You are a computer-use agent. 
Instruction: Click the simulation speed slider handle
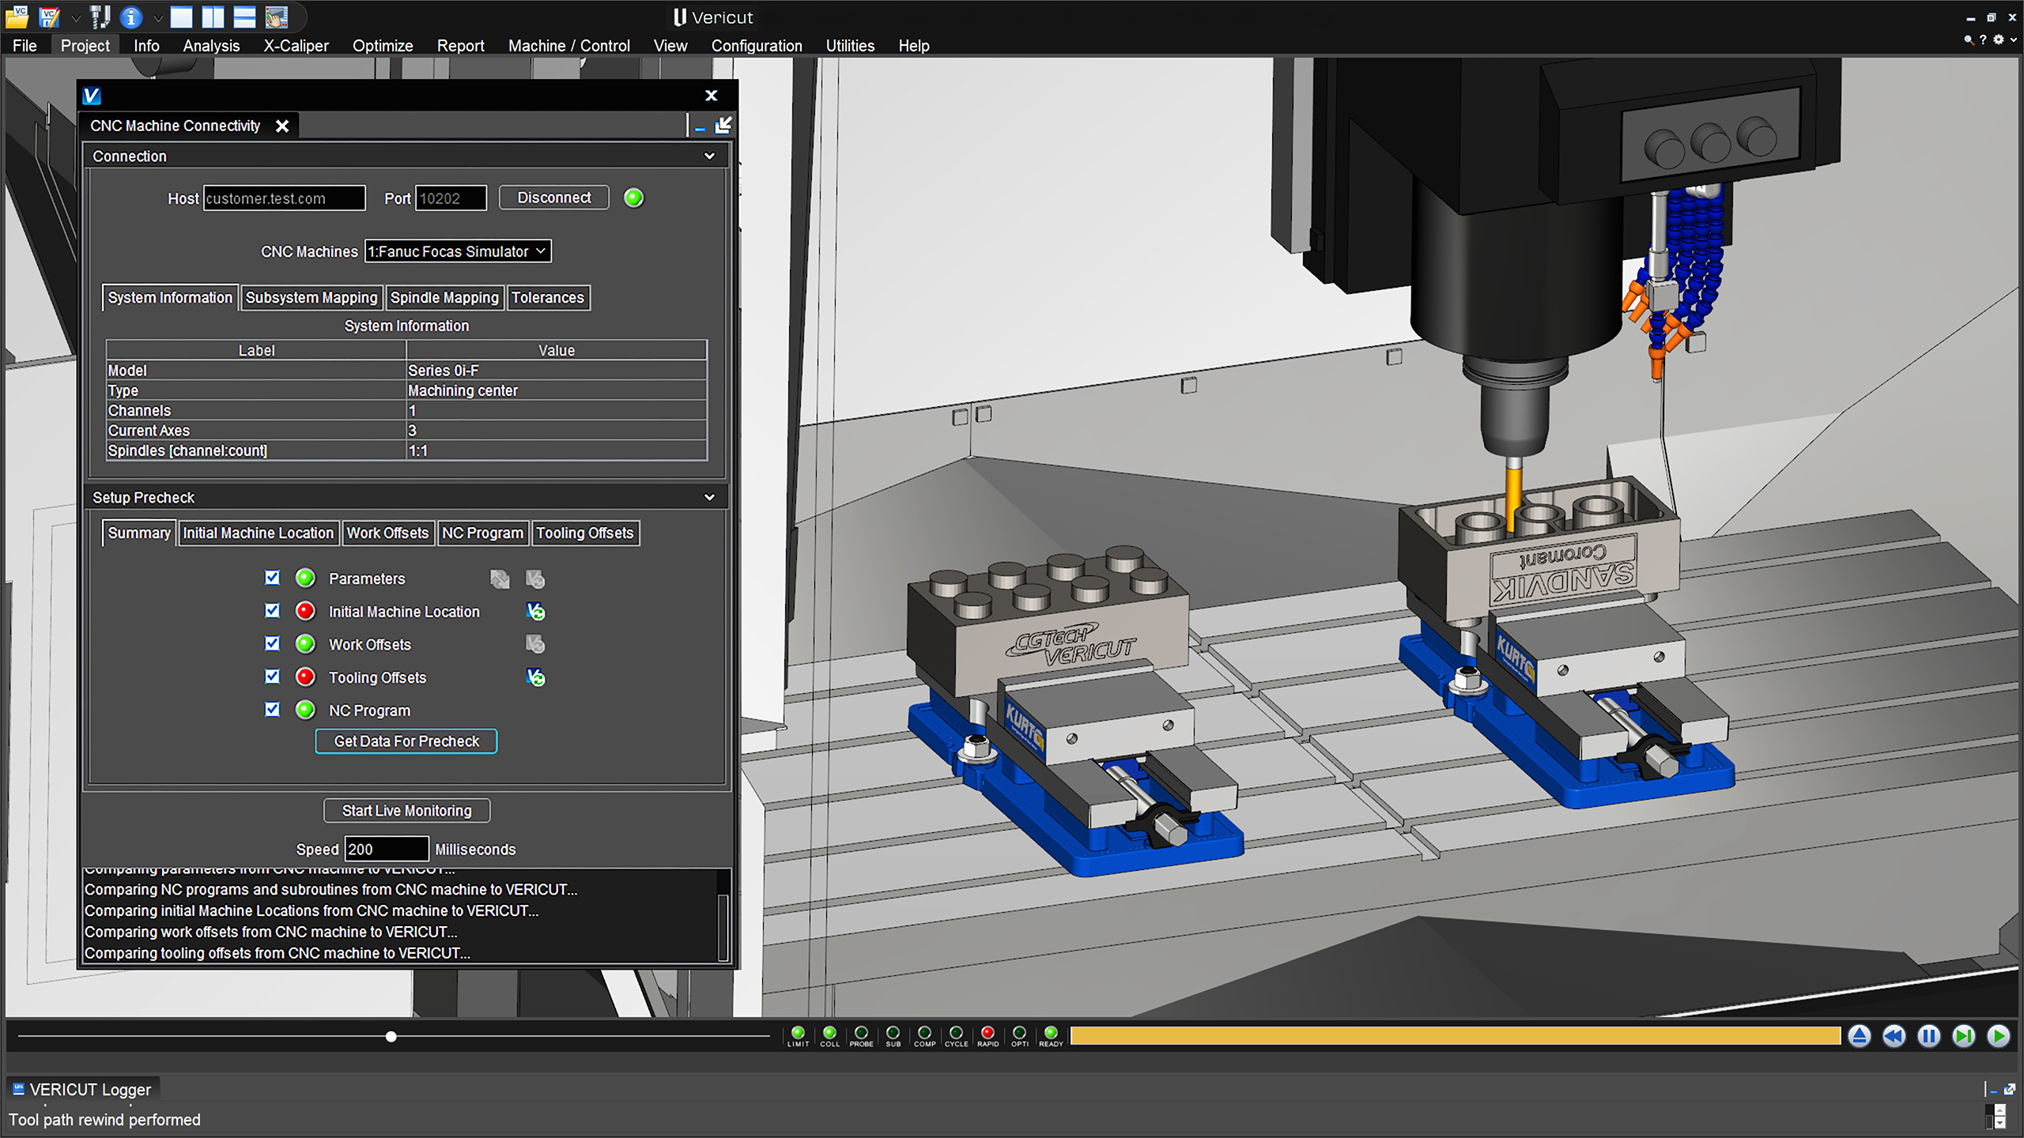(391, 1036)
